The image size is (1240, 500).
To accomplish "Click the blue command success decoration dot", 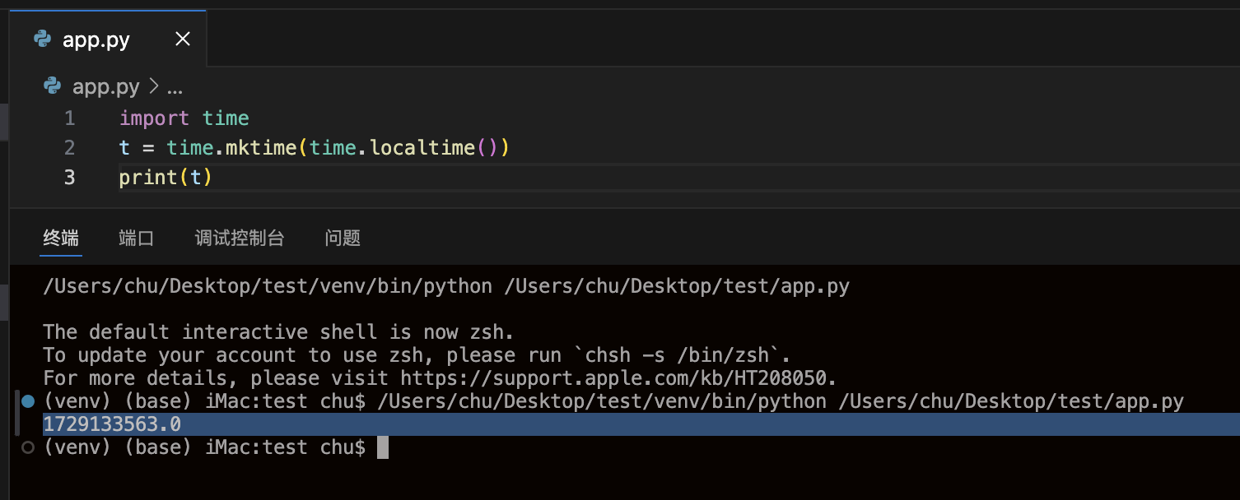I will click(x=28, y=401).
